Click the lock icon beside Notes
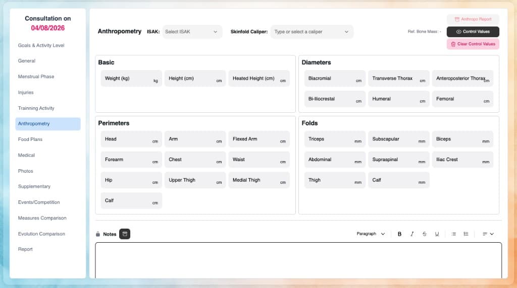 pyautogui.click(x=98, y=234)
